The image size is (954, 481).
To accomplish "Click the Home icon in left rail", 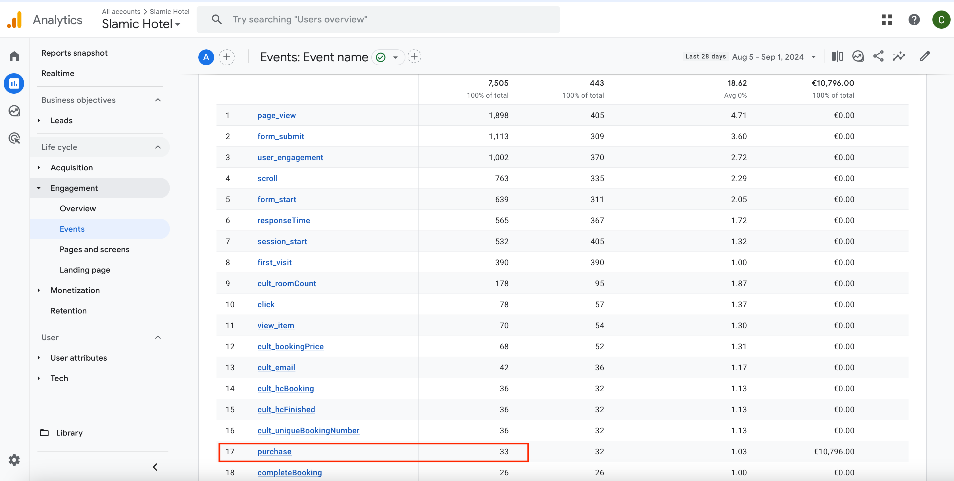I will pos(14,56).
